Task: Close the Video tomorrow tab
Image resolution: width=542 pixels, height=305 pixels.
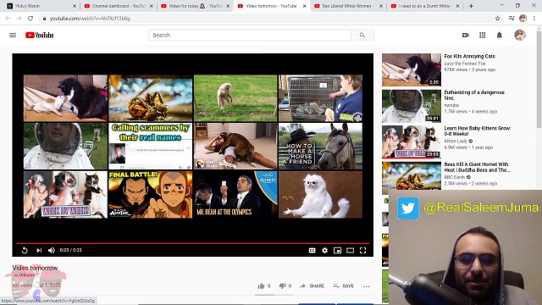Action: click(305, 6)
